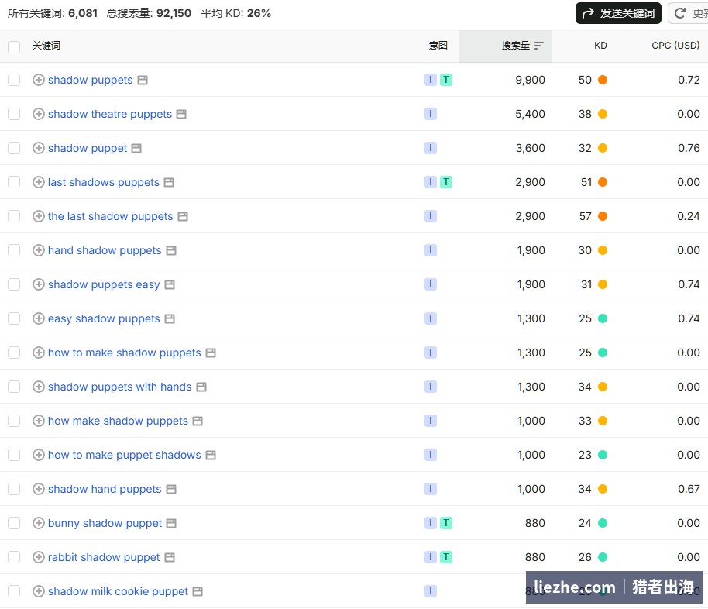This screenshot has width=708, height=609.
Task: Click SERP icon beside 'shadow puppet'
Action: (136, 149)
